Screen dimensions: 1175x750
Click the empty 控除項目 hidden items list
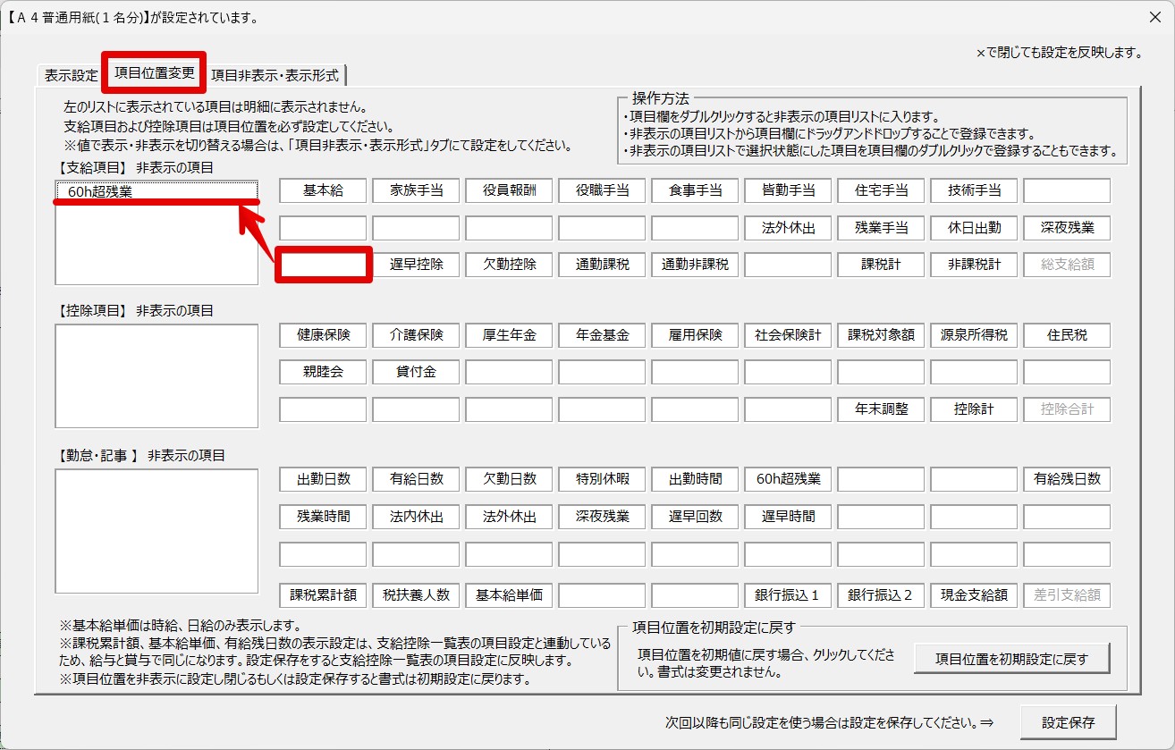[156, 376]
